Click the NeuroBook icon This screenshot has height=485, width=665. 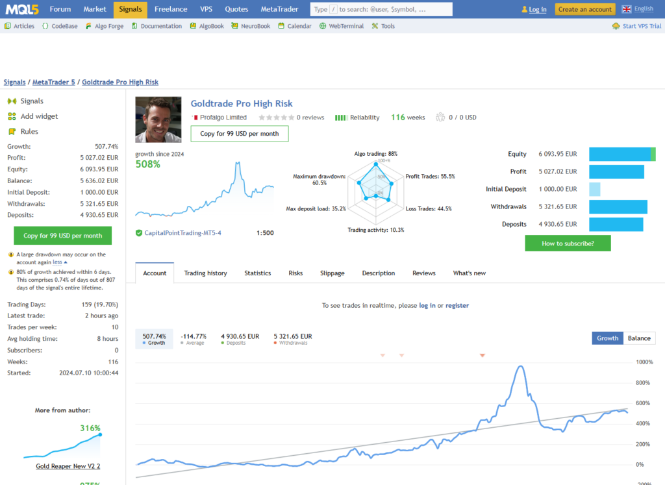coord(234,26)
